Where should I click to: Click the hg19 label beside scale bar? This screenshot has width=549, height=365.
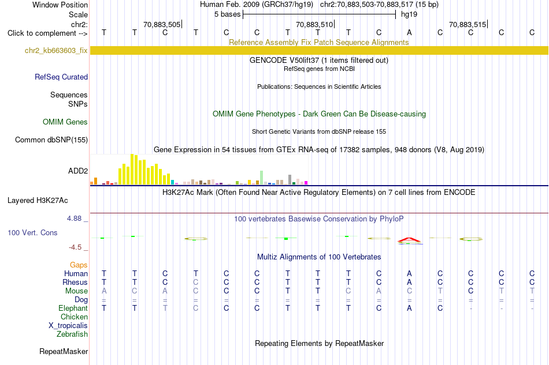(409, 14)
